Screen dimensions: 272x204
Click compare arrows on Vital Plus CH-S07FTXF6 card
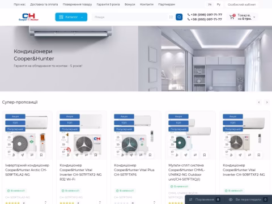pos(141,155)
